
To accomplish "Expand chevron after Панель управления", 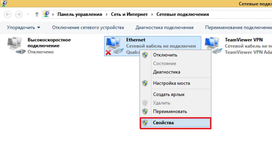I will click(107, 14).
